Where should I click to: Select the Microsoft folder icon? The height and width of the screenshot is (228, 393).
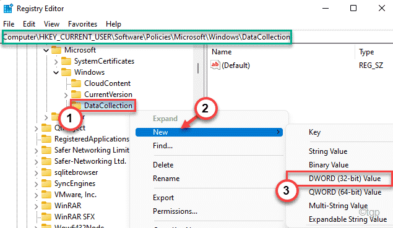coord(56,50)
